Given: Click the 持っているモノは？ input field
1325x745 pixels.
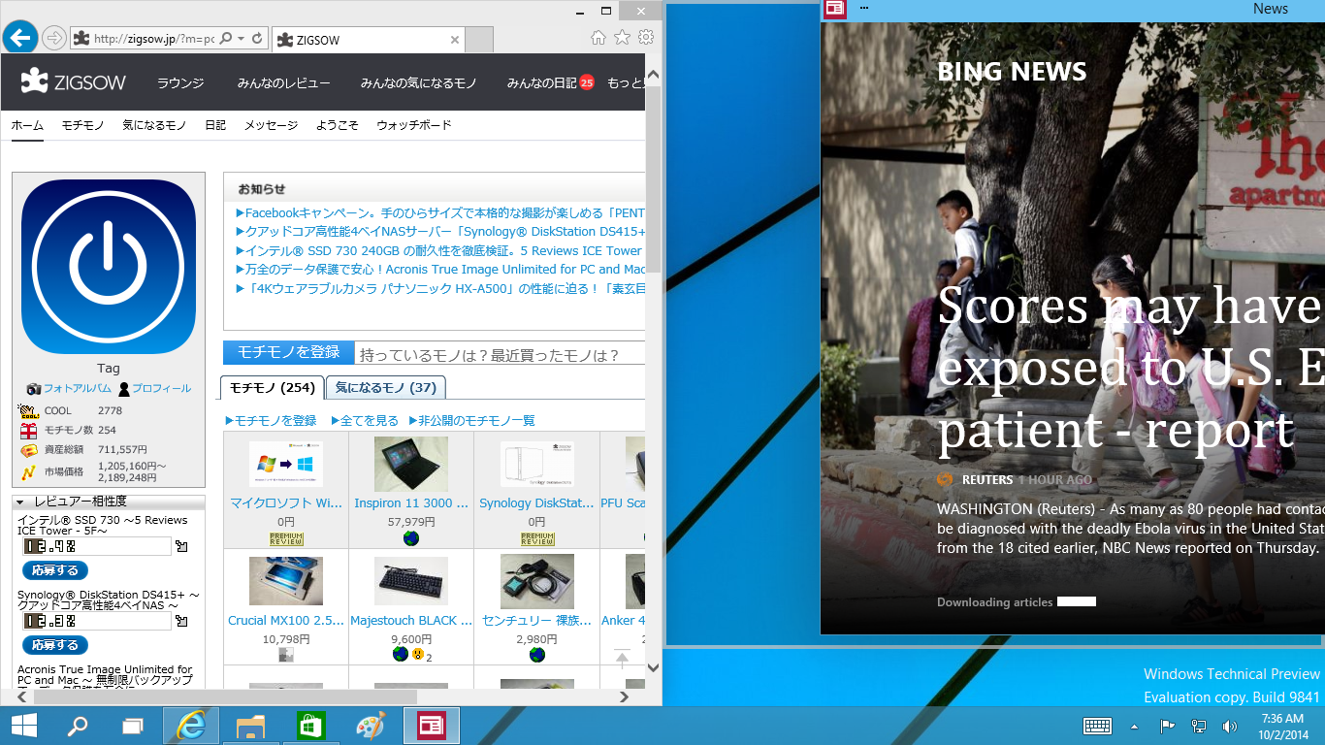Looking at the screenshot, I should pos(500,354).
